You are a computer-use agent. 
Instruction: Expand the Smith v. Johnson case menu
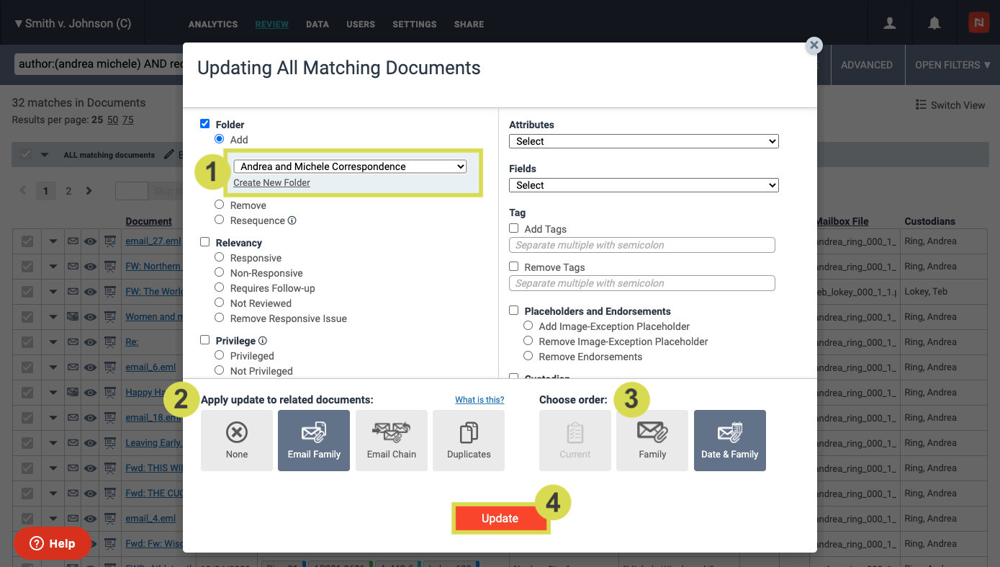[73, 23]
